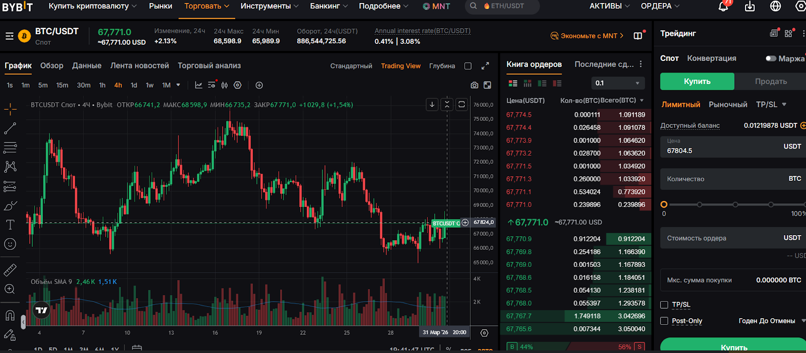
Task: Click the Цена input showing 67804.5
Action: pyautogui.click(x=733, y=147)
